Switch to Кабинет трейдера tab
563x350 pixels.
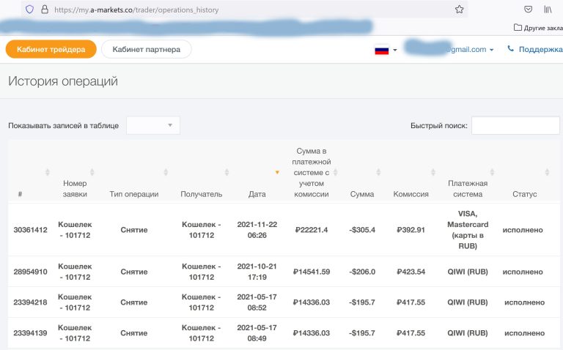point(51,49)
